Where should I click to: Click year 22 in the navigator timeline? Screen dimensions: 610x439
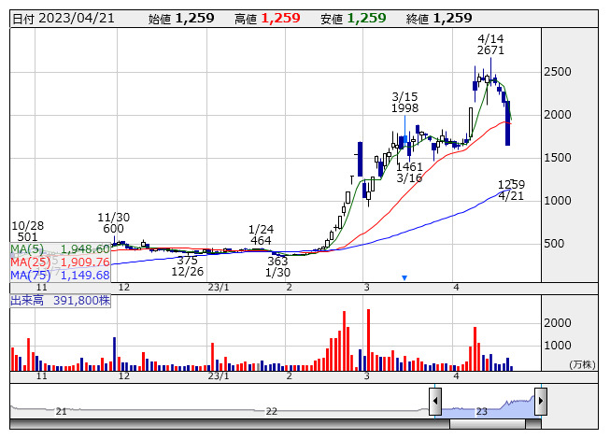point(272,412)
